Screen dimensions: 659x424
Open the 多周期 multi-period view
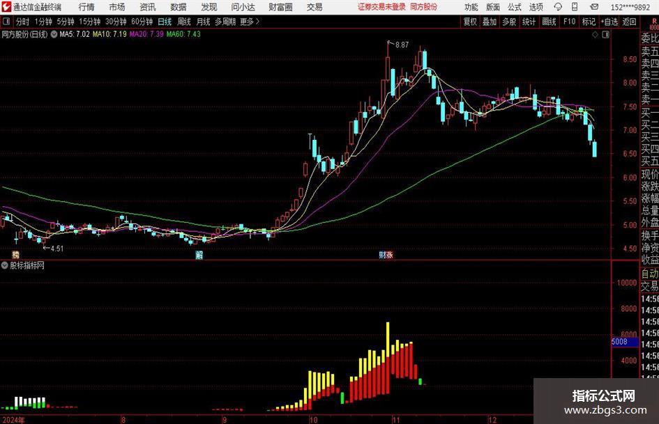(x=225, y=22)
